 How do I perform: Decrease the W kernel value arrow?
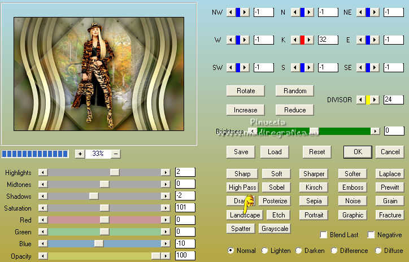tap(231, 40)
